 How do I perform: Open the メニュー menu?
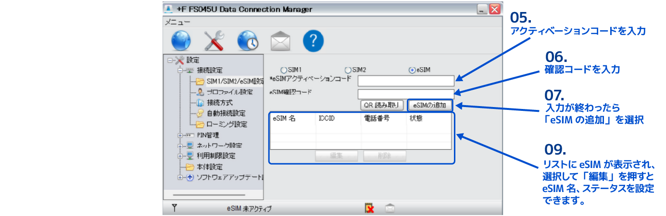[x=177, y=22]
